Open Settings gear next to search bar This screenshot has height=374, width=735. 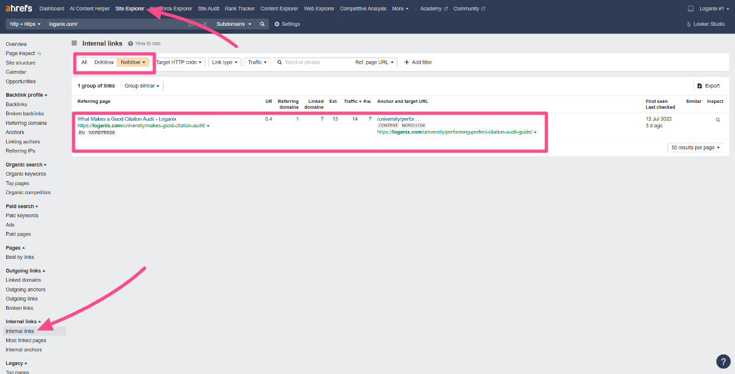click(287, 24)
